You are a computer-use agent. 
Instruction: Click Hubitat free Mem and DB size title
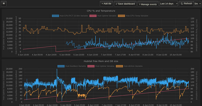click(101, 61)
